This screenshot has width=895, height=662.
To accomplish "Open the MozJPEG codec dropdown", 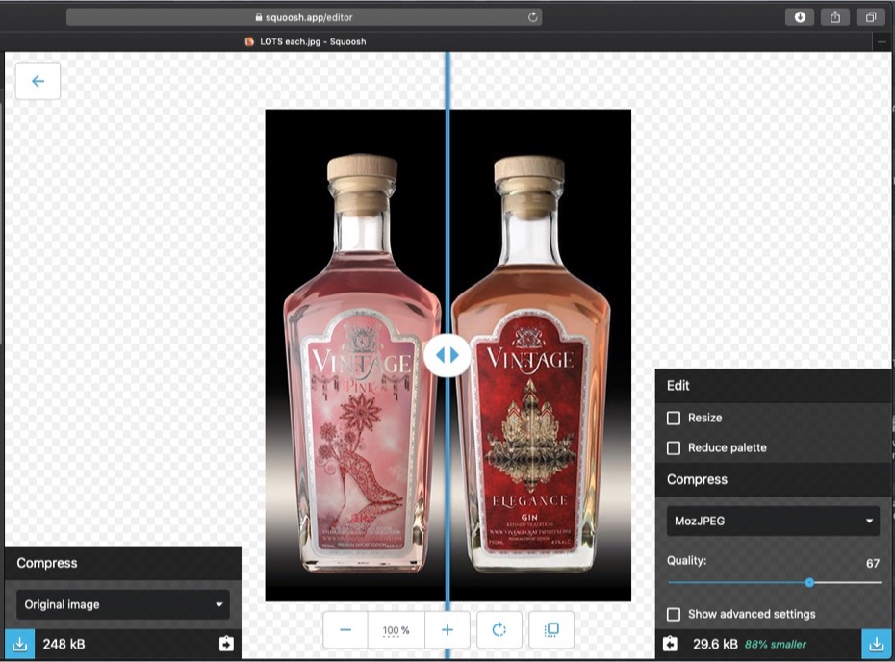I will pyautogui.click(x=773, y=521).
